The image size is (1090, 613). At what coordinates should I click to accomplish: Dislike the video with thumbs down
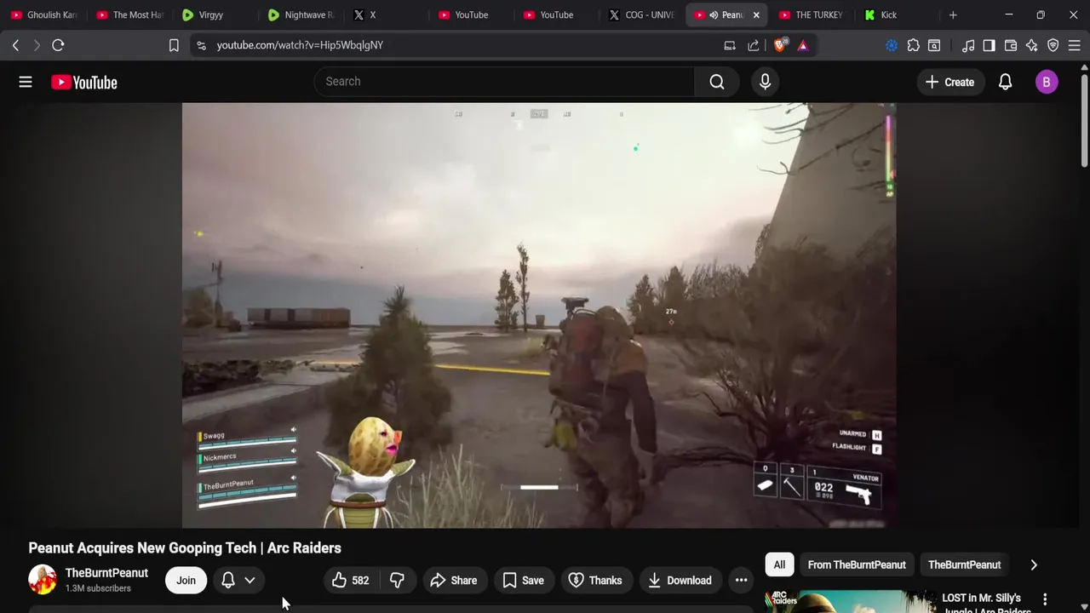click(397, 581)
